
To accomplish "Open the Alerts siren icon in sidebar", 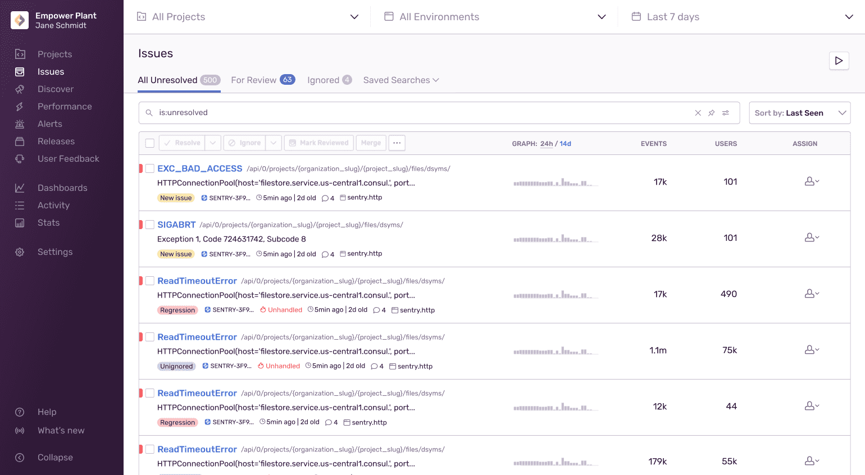I will tap(20, 124).
